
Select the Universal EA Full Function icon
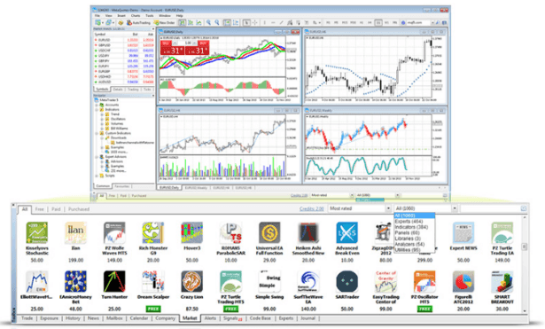tap(269, 232)
